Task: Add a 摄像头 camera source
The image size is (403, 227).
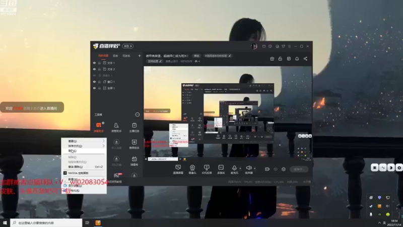Action: click(192, 169)
